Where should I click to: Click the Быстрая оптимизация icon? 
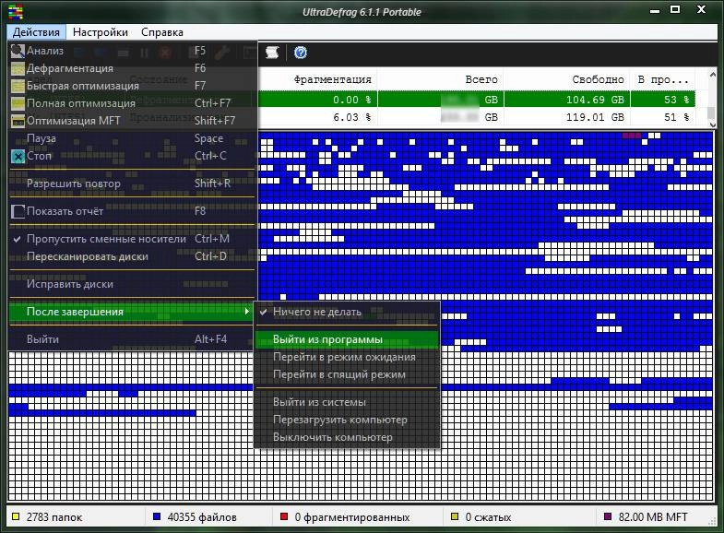pyautogui.click(x=18, y=86)
